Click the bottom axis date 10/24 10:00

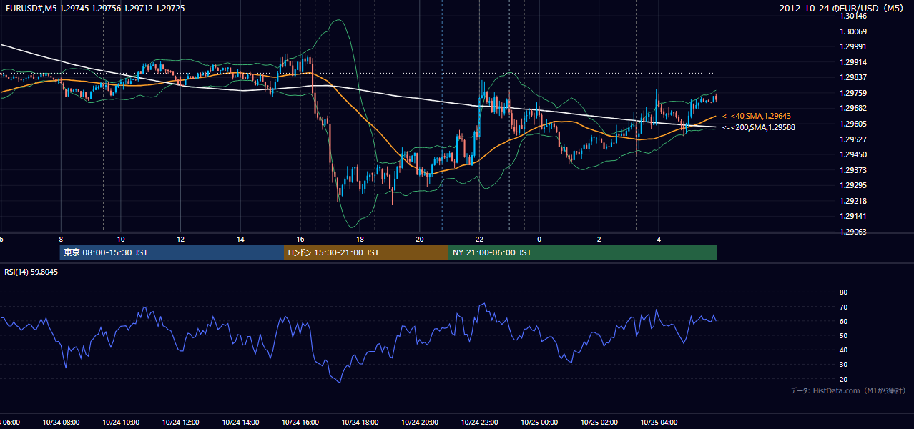(121, 422)
